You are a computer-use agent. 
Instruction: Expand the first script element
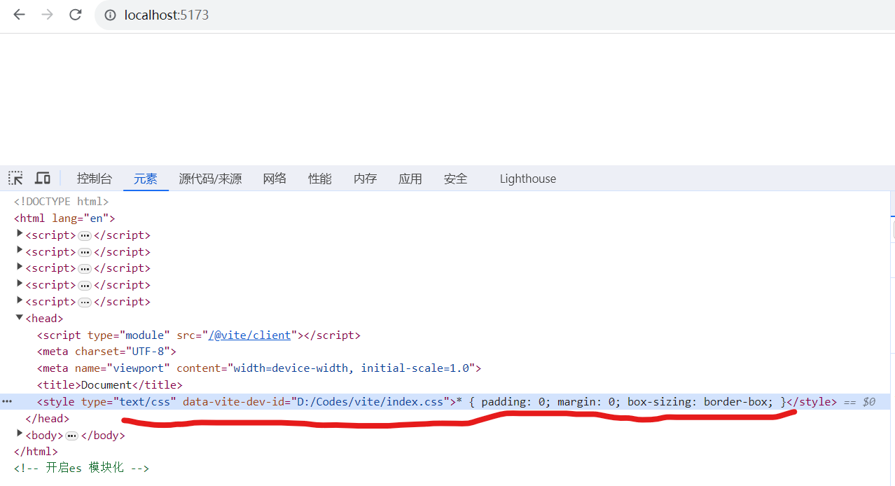pyautogui.click(x=20, y=234)
